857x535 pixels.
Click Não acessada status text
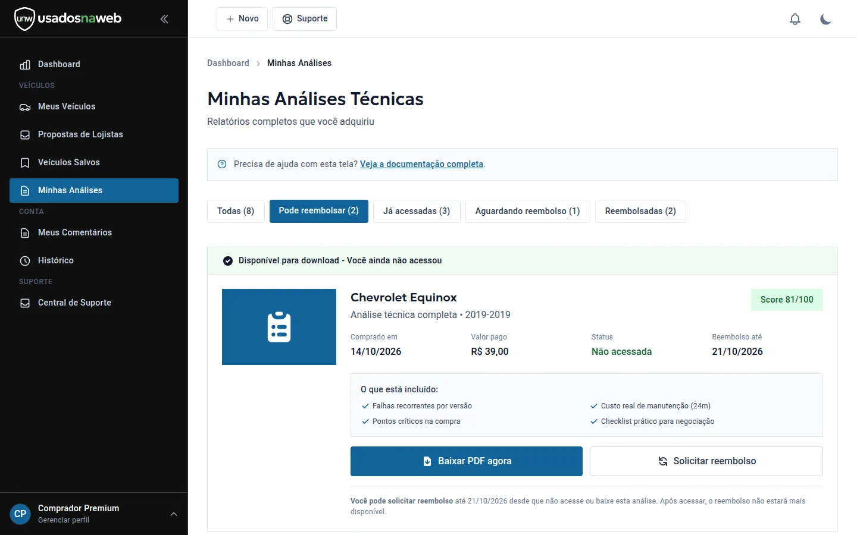pos(621,351)
